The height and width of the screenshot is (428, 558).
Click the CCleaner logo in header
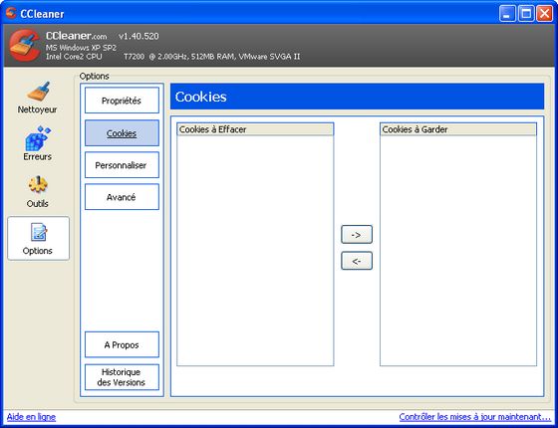tap(25, 46)
